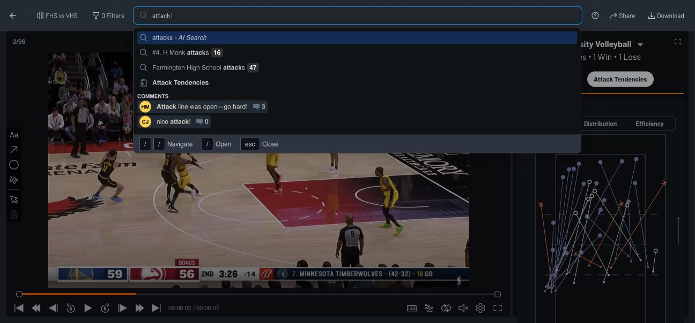Select the 'attacks - AI Search' suggestion

(357, 37)
